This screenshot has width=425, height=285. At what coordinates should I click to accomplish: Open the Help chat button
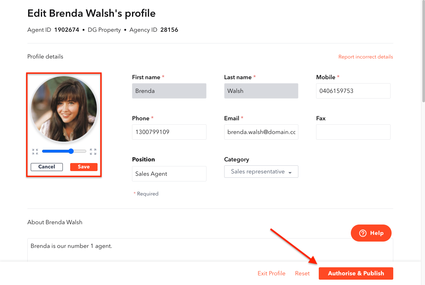(371, 233)
